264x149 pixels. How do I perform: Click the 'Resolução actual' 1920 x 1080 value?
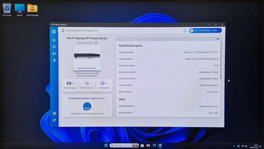[213, 113]
